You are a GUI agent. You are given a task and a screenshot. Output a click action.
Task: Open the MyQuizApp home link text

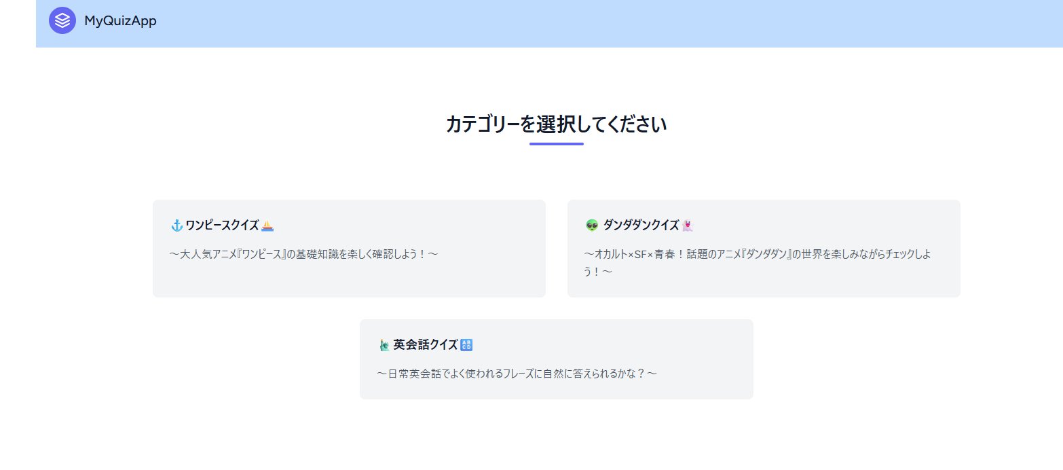(120, 21)
